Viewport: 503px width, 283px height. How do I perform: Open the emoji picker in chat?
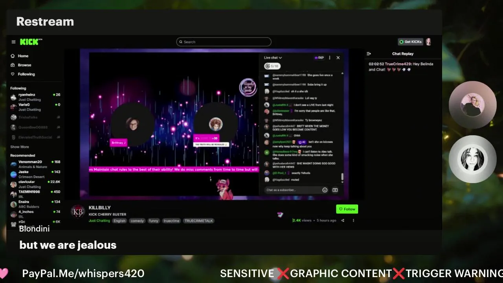325,190
